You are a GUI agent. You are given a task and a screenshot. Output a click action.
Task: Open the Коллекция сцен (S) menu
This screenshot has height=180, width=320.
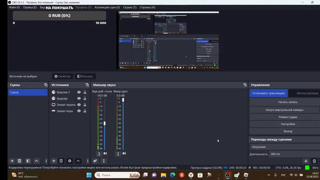107,7
